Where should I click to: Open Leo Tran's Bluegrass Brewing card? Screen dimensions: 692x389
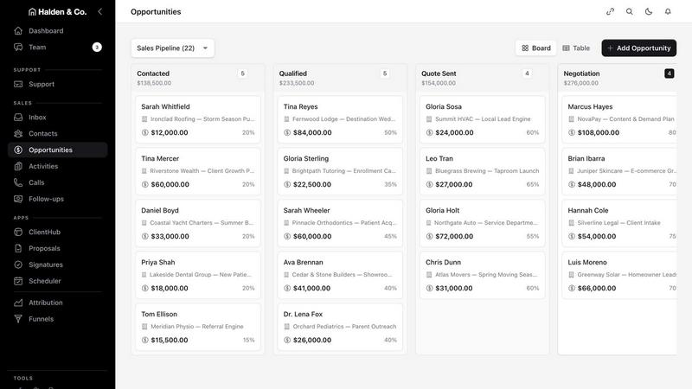click(483, 171)
